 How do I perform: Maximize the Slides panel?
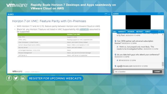(106, 14)
